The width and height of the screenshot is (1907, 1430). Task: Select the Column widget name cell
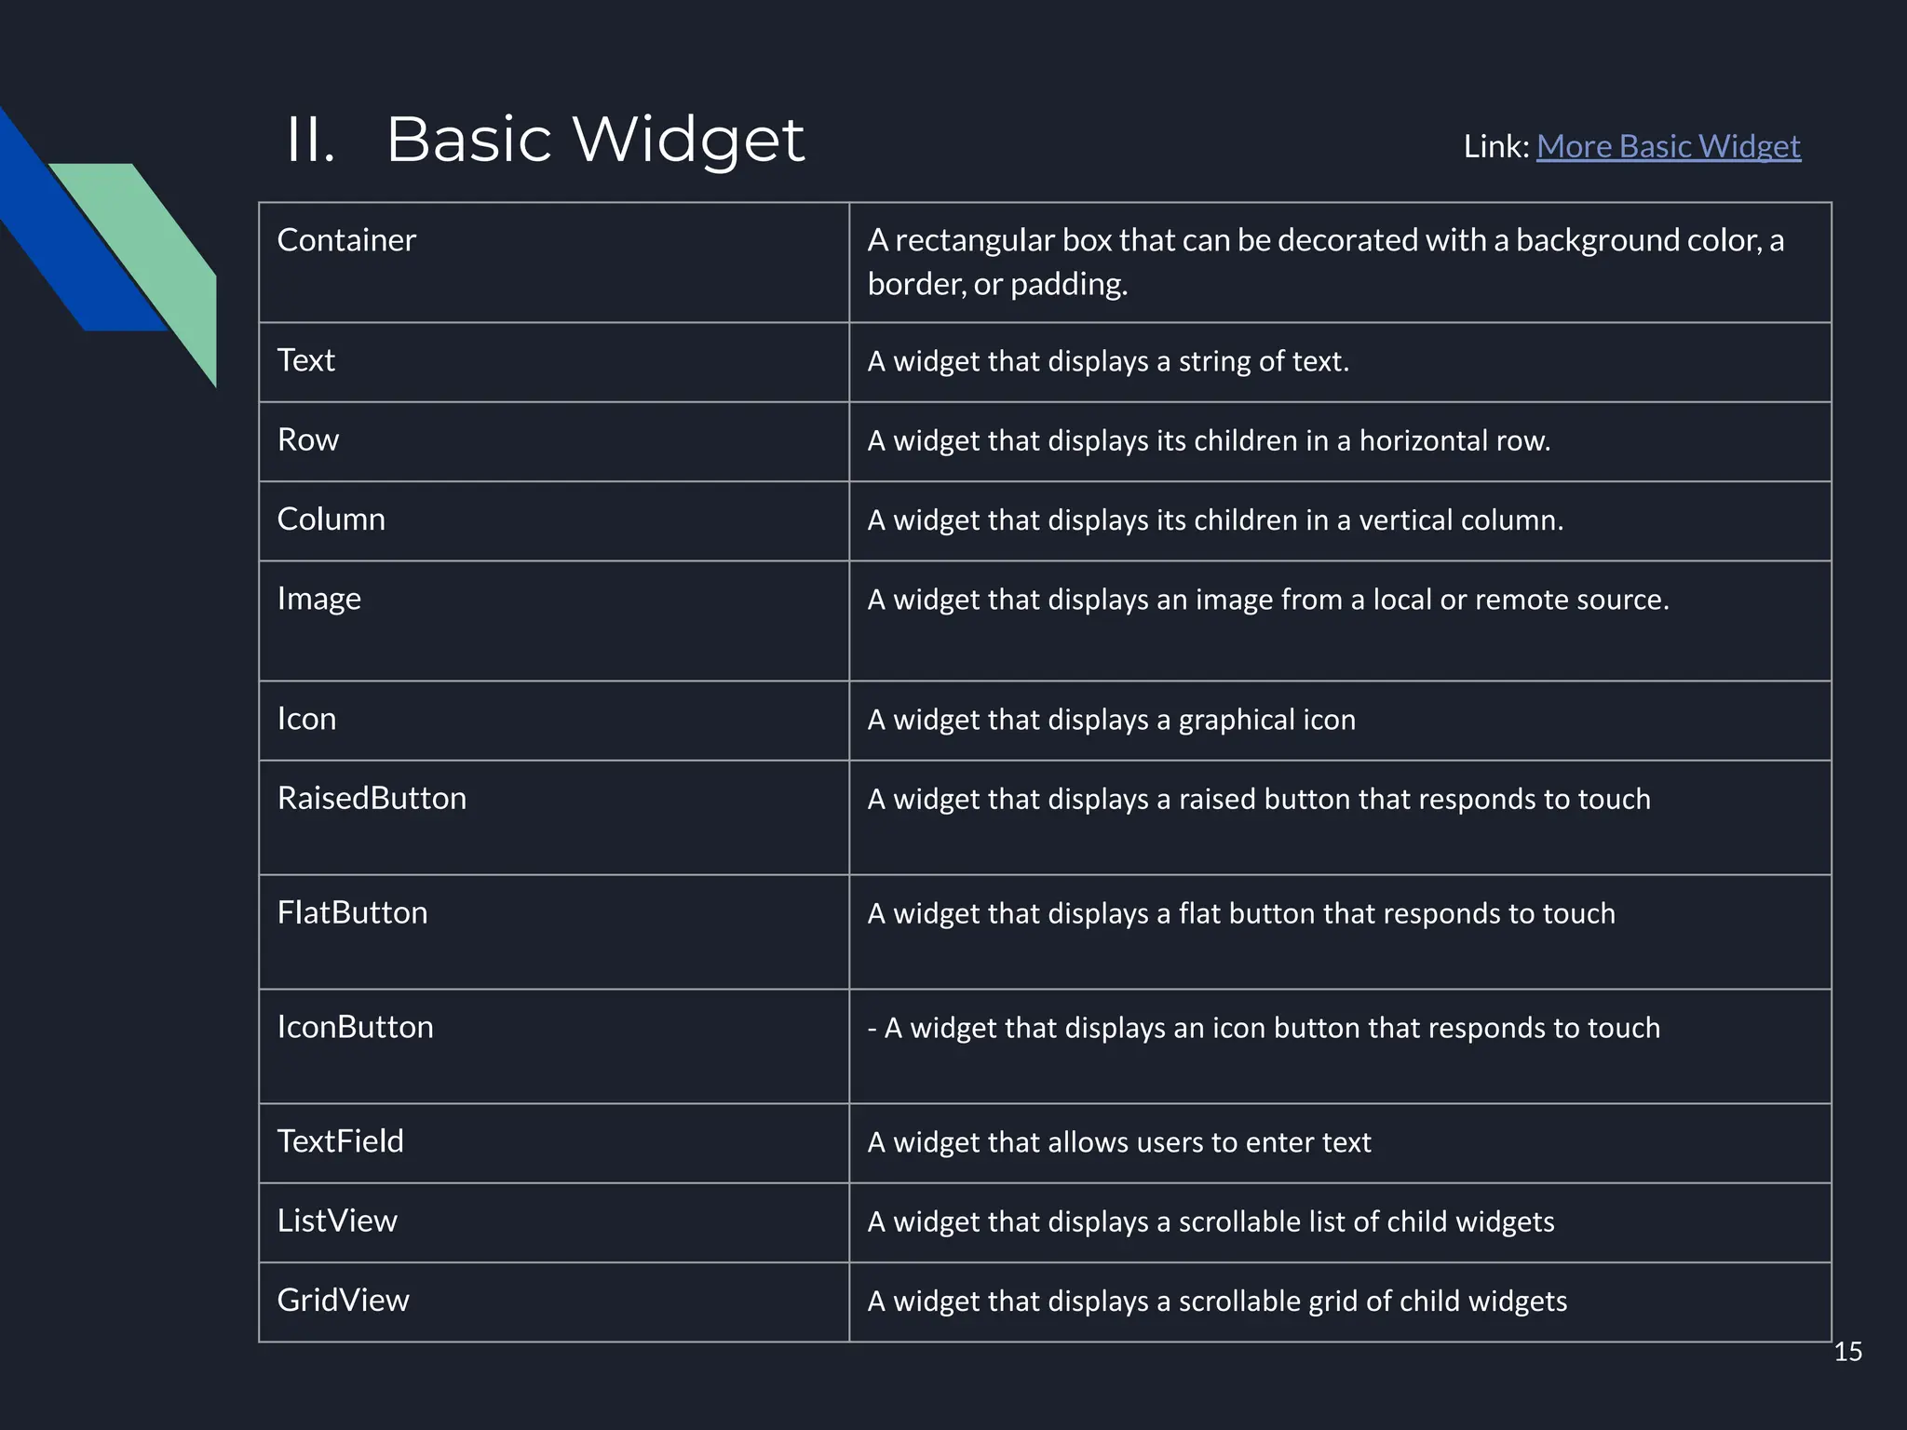(x=554, y=520)
